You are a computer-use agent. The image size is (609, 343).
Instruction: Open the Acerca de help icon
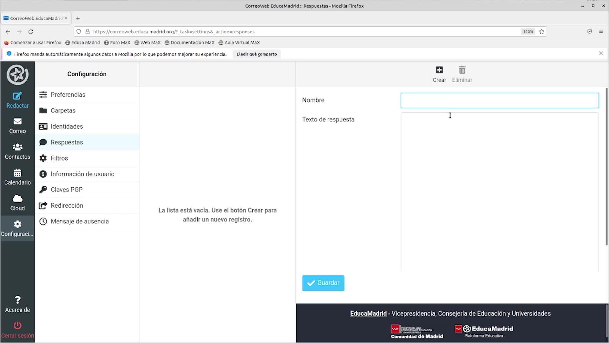click(x=17, y=300)
